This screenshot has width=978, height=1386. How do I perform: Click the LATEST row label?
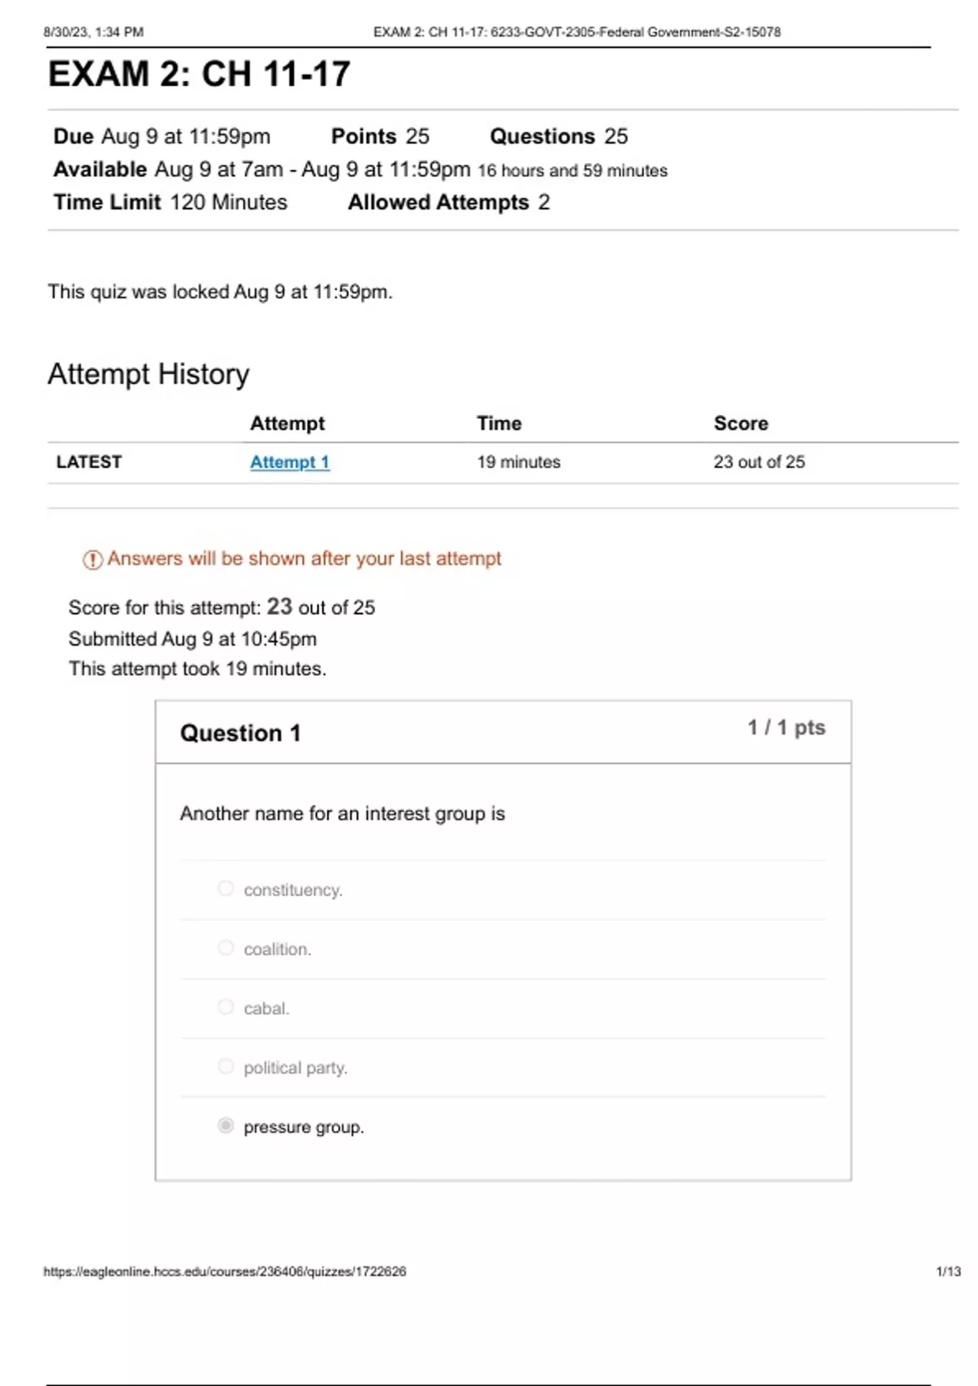pyautogui.click(x=89, y=462)
